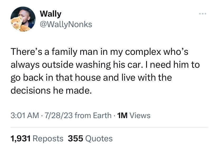Open the 1,931 repost count
The image size is (209, 149).
pyautogui.click(x=21, y=138)
